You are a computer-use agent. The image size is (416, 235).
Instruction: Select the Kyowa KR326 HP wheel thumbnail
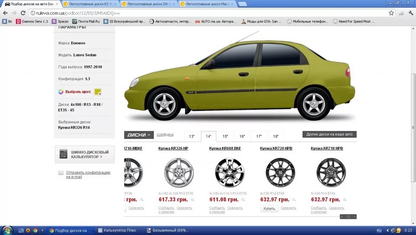coord(179,173)
